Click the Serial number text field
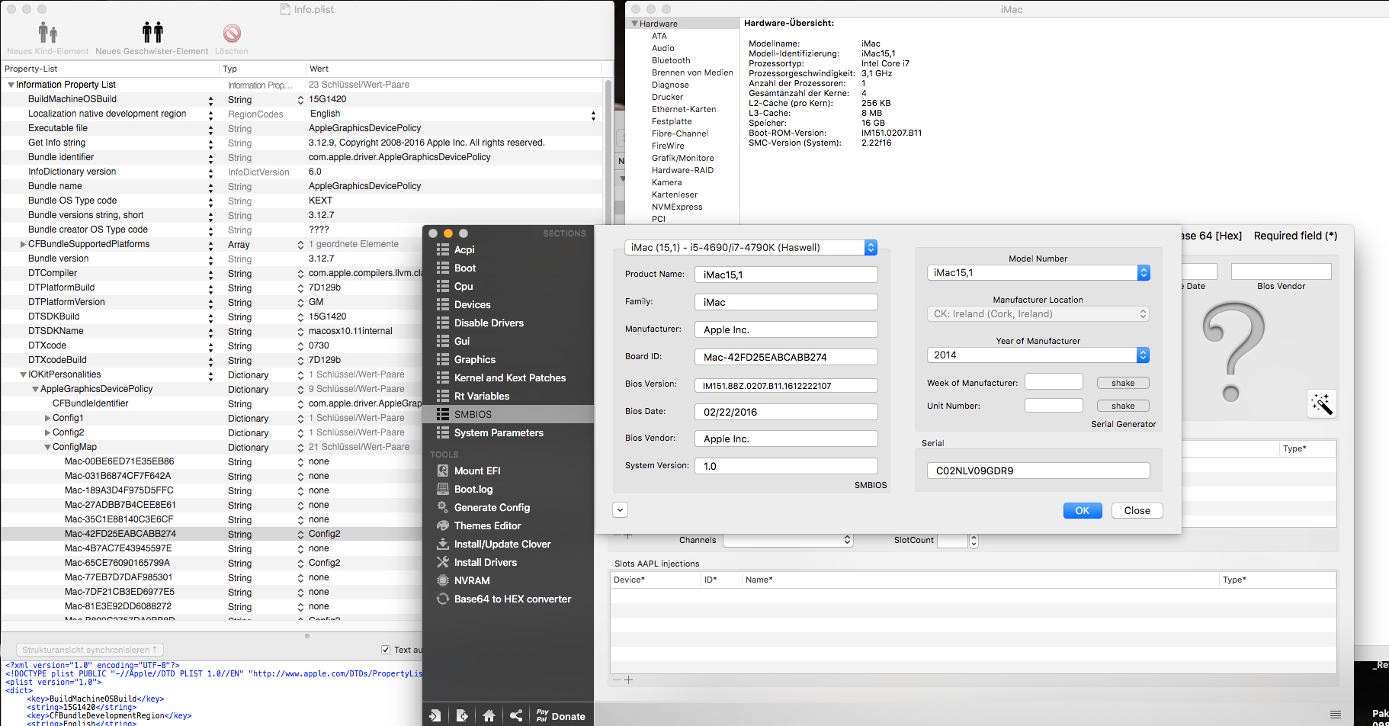 [x=1038, y=471]
